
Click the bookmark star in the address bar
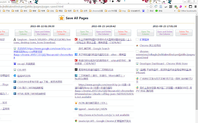(151, 6)
